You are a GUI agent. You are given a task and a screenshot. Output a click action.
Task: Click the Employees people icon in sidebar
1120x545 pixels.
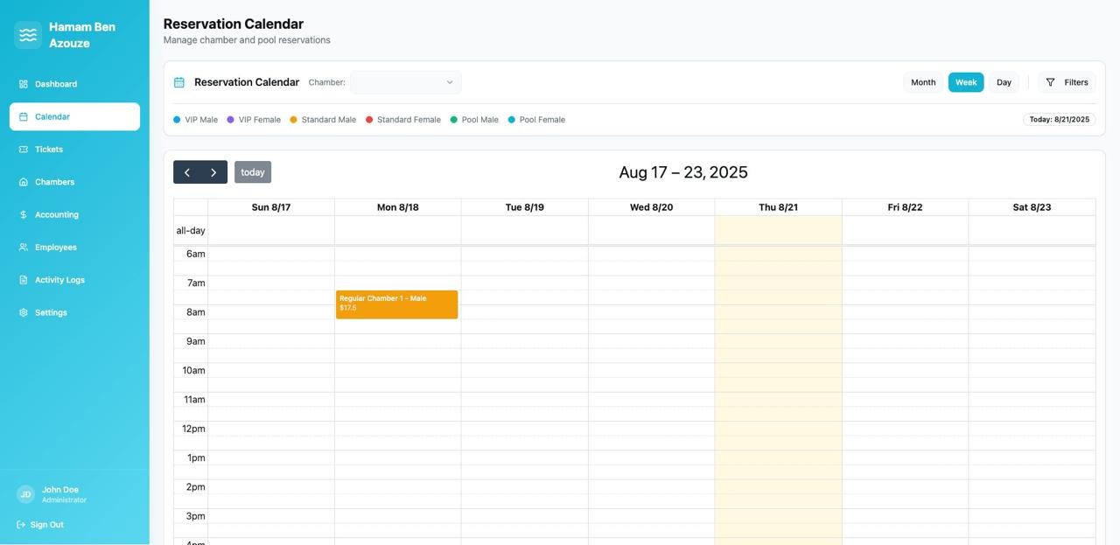coord(24,248)
